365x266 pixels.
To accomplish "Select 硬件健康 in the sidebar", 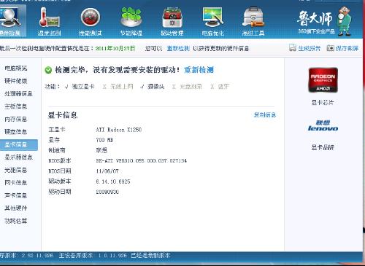I will point(16,81).
